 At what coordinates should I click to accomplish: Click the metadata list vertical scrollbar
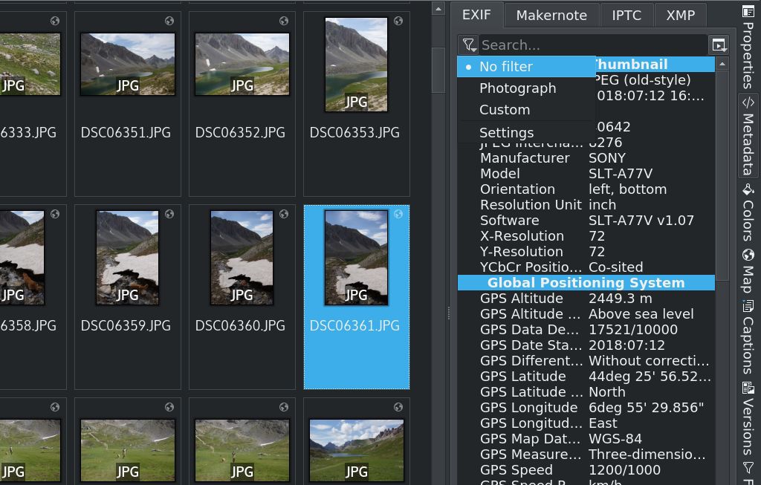722,175
